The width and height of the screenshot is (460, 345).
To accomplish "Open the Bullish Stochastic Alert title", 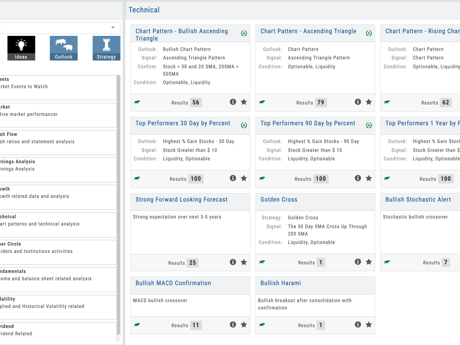I will (418, 199).
